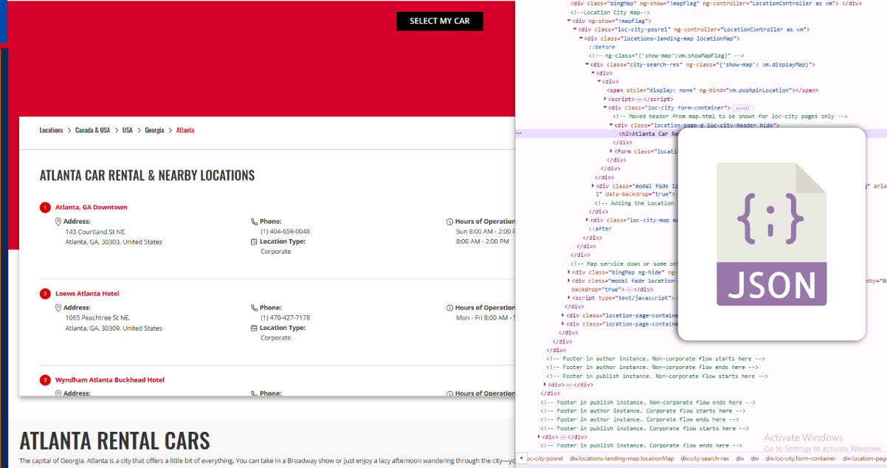Click the ellipsis to expand script contents
This screenshot has width=887, height=468.
pos(639,98)
